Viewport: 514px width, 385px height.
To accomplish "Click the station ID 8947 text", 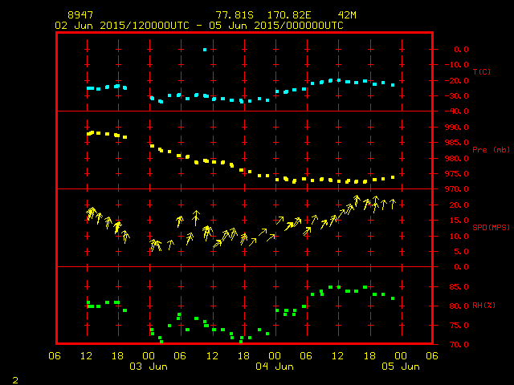I will click(x=80, y=15).
